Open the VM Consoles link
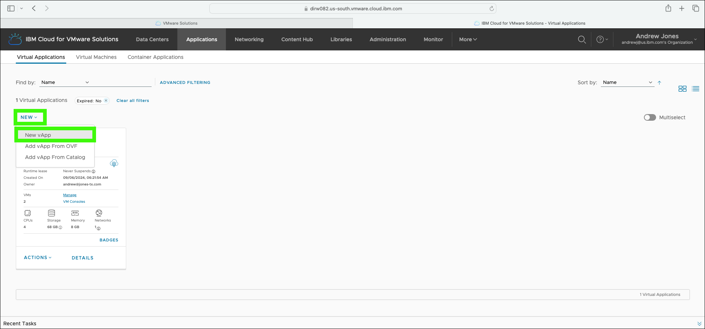This screenshot has height=329, width=705. coord(74,202)
